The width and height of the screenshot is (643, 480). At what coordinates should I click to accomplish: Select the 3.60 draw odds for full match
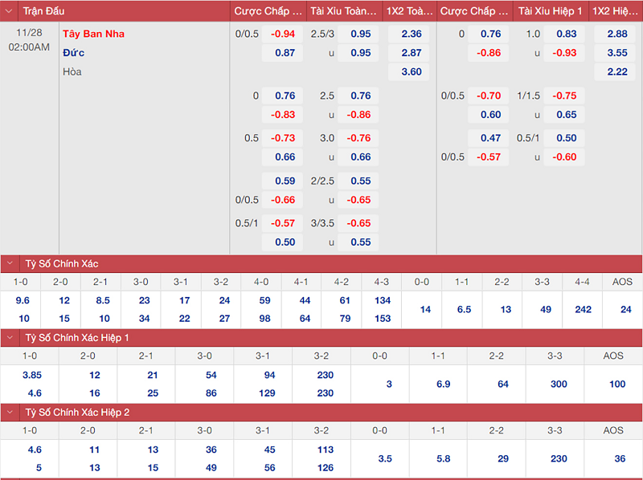point(411,72)
